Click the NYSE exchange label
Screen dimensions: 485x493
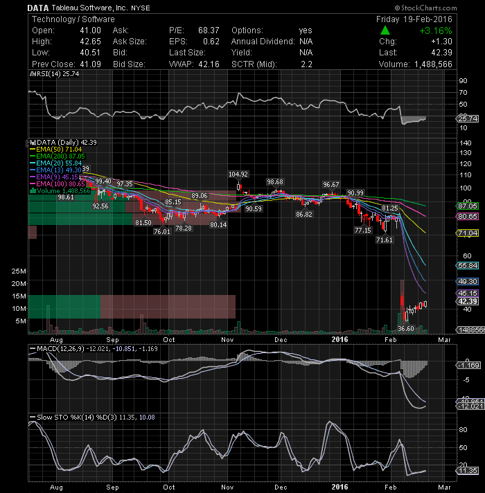tap(140, 8)
